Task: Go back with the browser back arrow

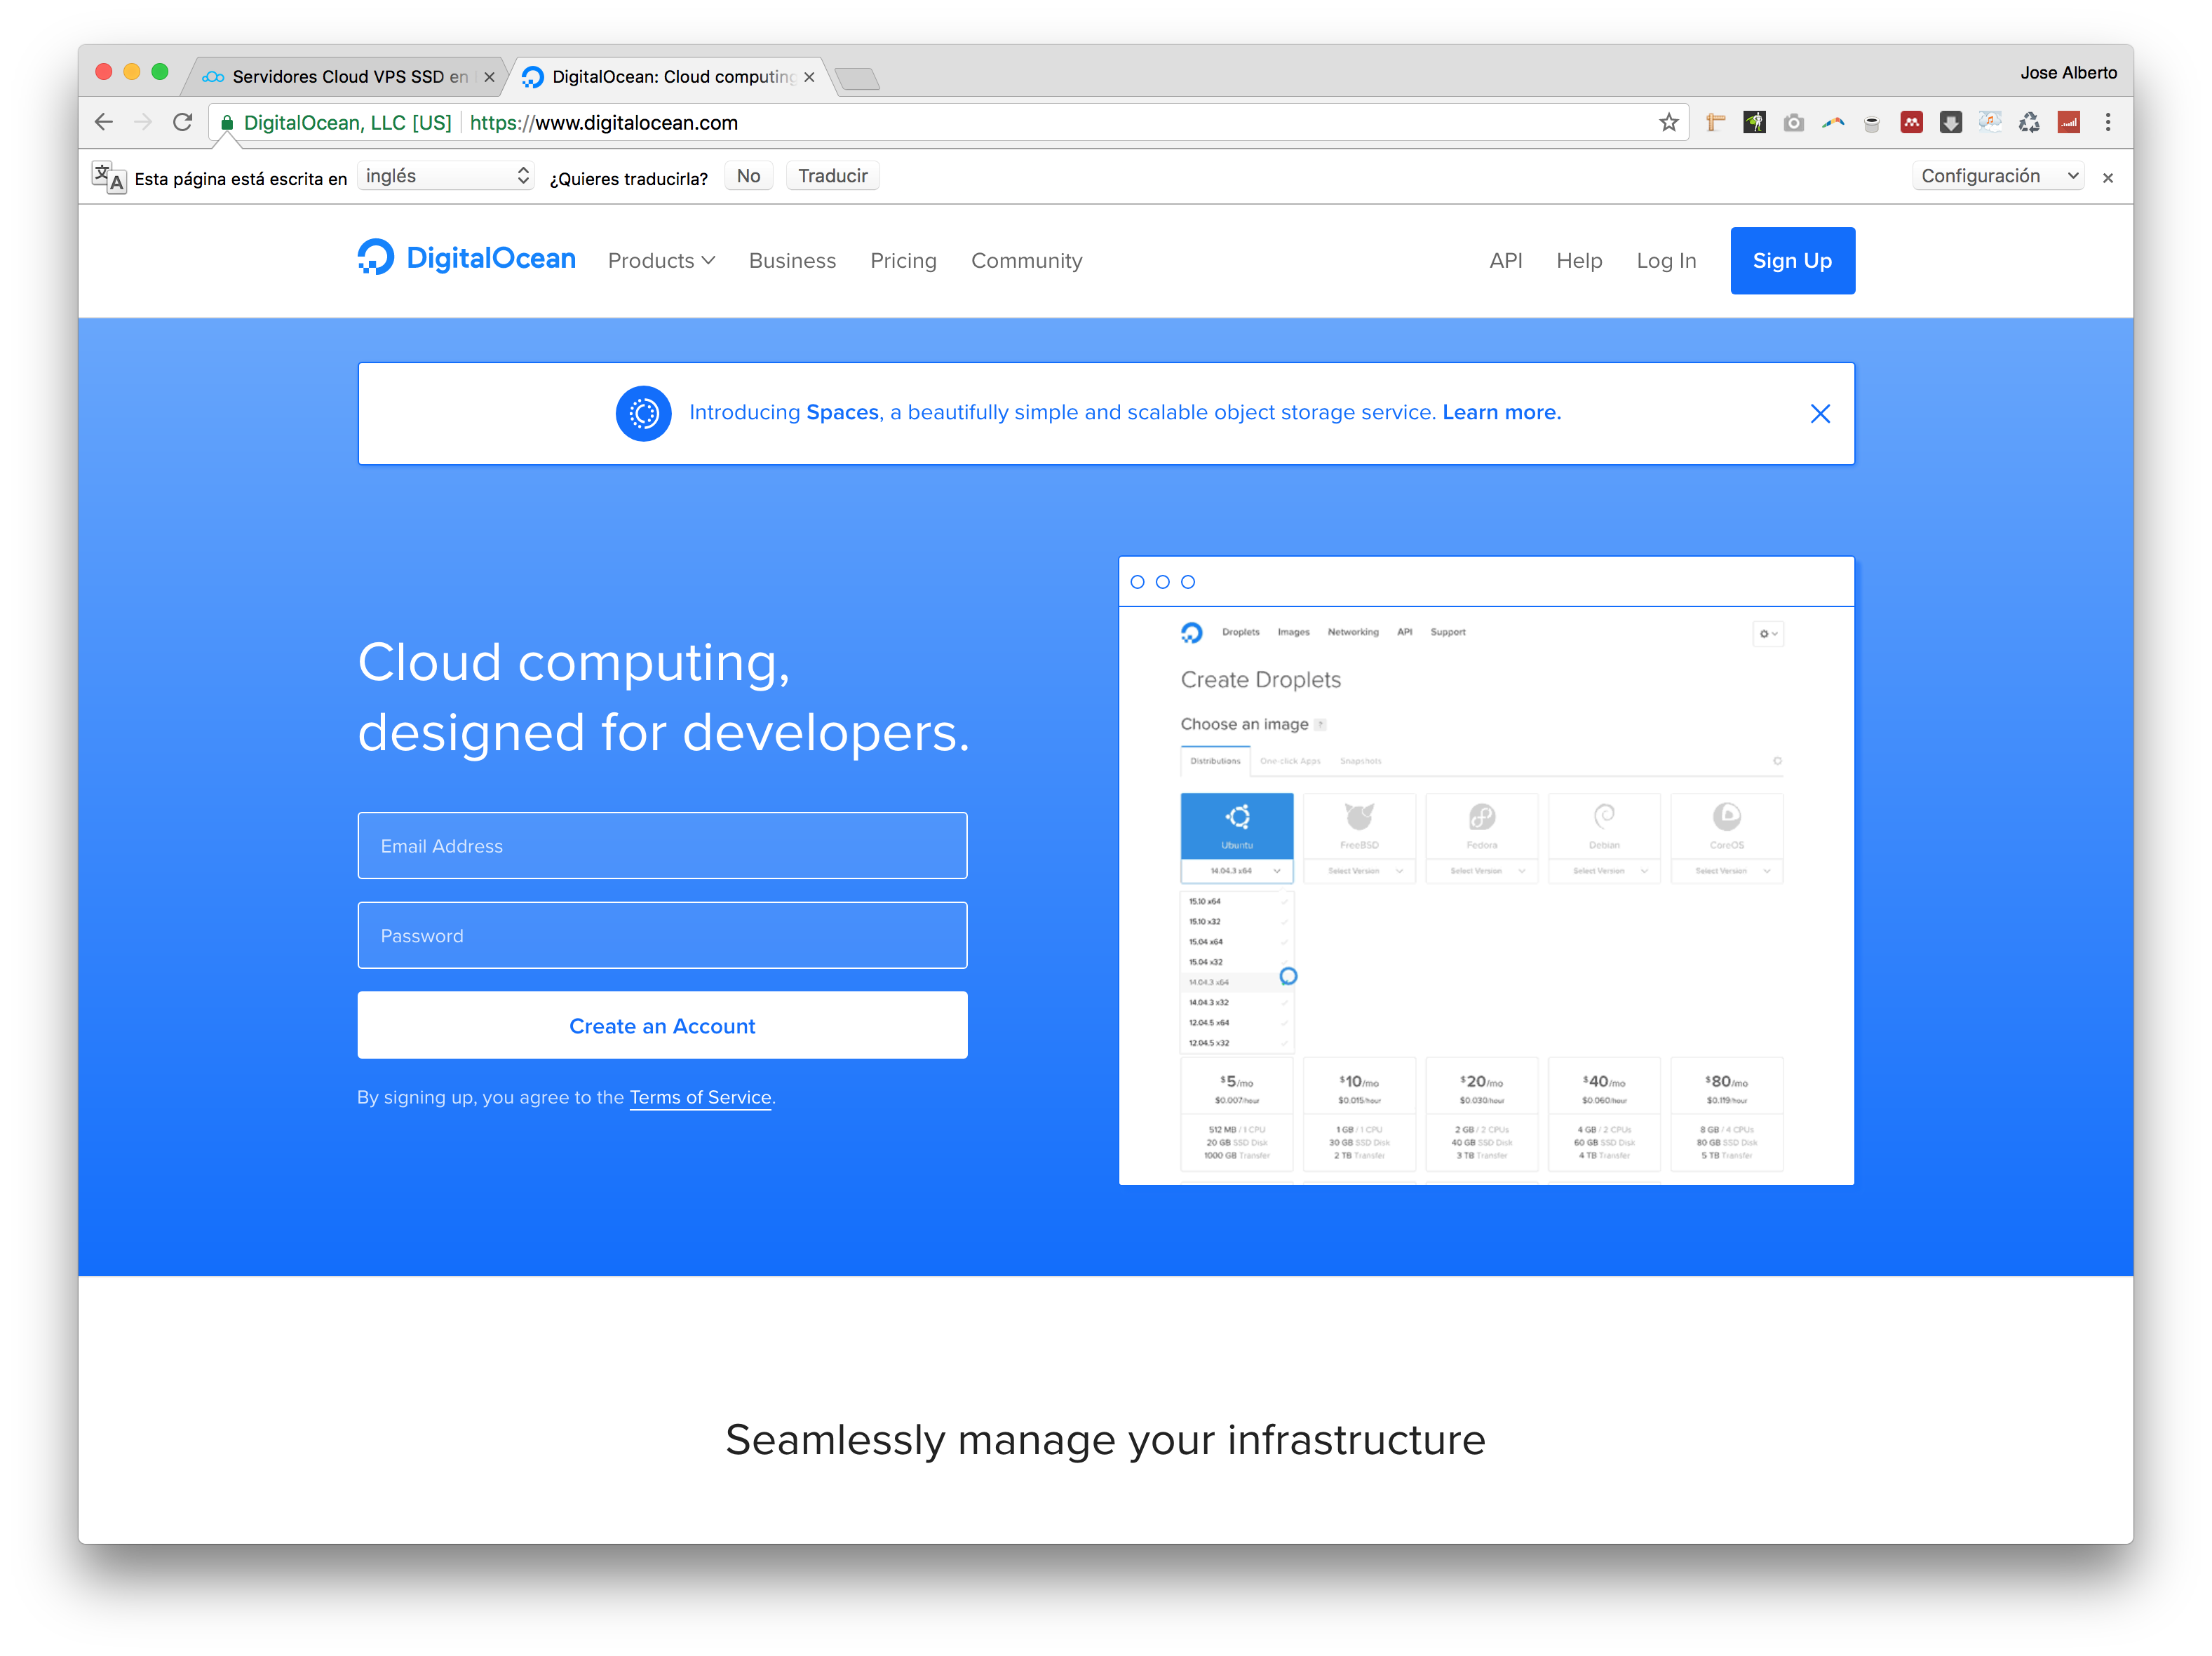Action: pos(104,122)
